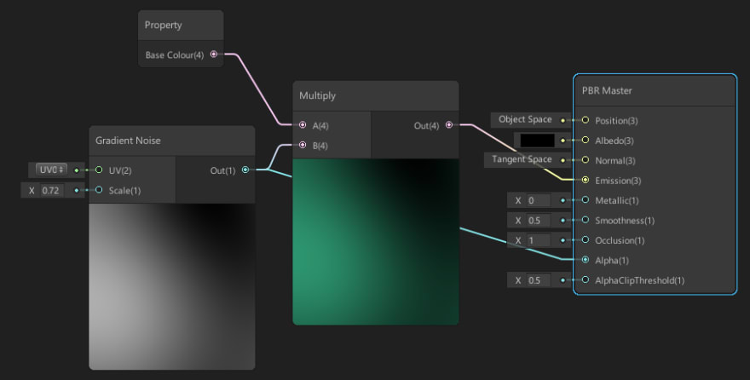Click the Smoothness X value field
Viewport: 750px width, 380px height.
tap(539, 220)
